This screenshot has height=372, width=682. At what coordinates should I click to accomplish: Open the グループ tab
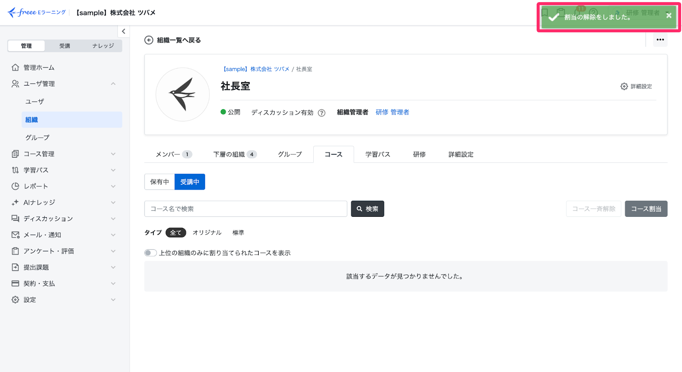290,154
